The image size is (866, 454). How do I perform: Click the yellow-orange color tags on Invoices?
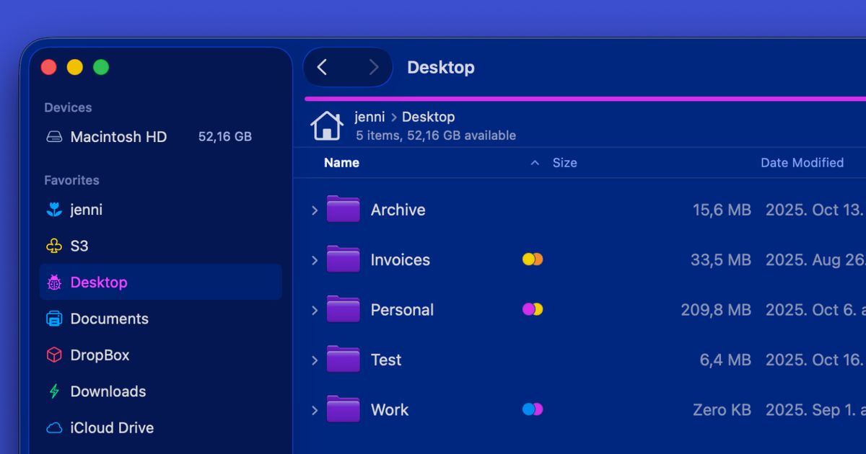click(533, 259)
